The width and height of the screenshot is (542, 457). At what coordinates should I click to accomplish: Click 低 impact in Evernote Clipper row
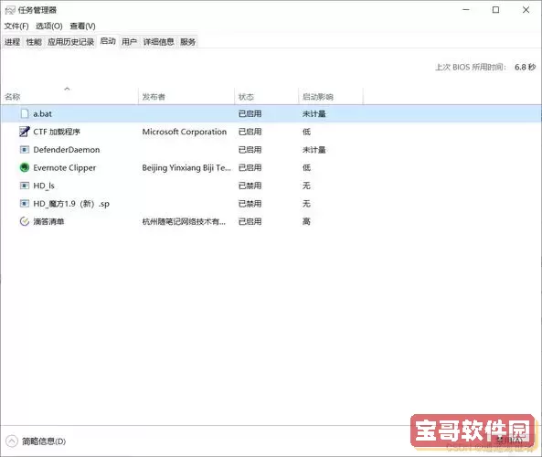[306, 167]
